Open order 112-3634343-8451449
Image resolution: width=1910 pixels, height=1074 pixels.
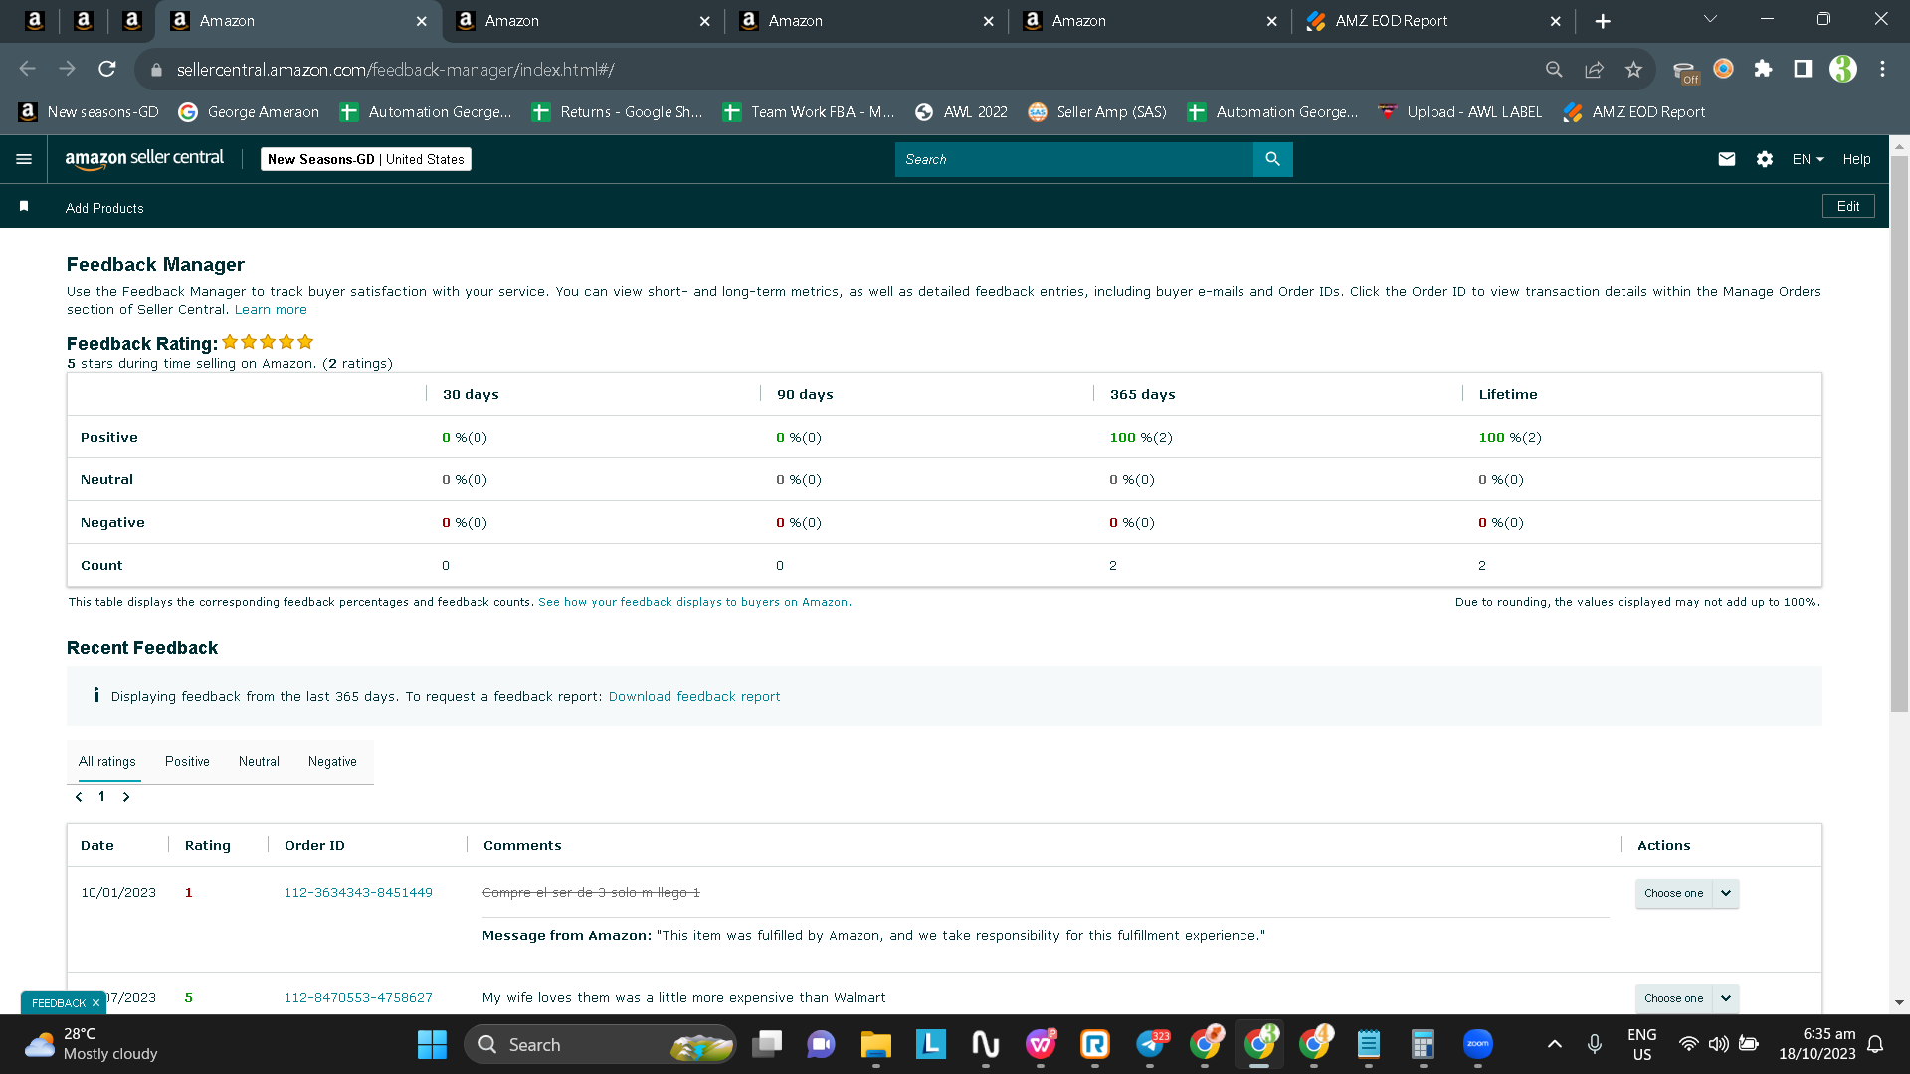(358, 893)
